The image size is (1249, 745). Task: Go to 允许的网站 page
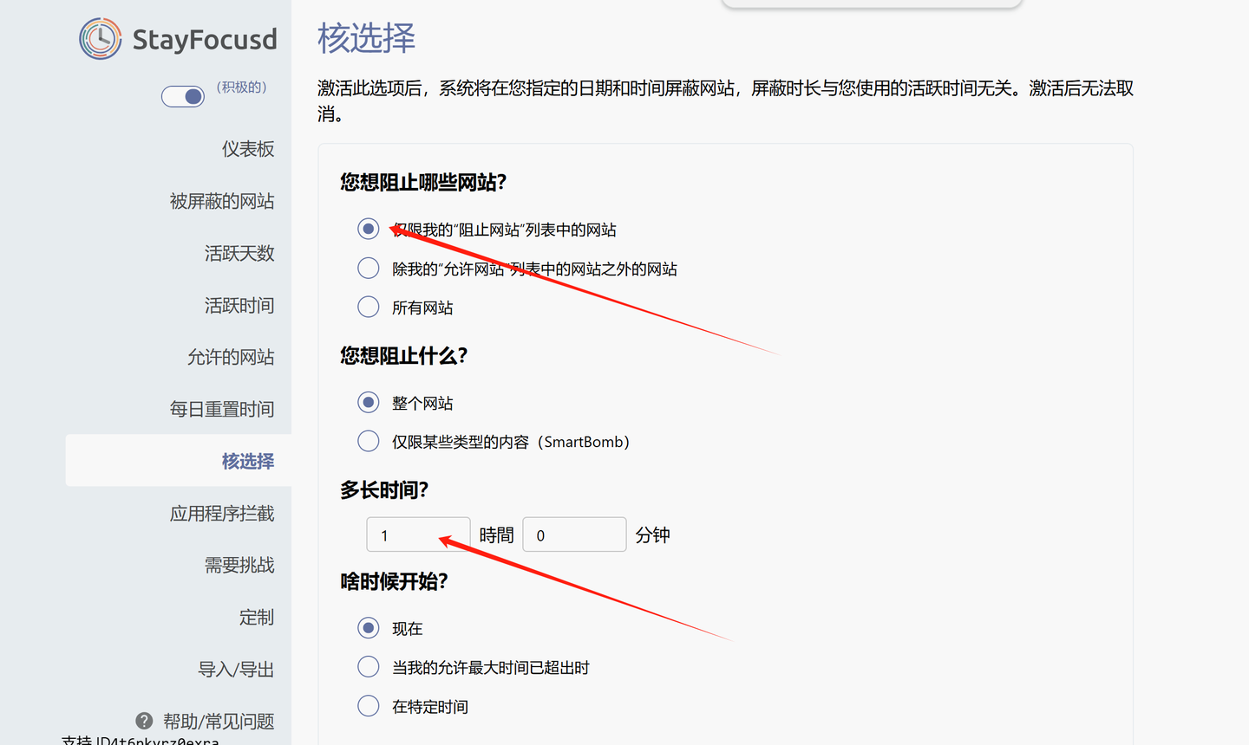[x=231, y=357]
